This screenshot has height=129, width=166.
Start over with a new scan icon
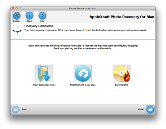(x=83, y=73)
